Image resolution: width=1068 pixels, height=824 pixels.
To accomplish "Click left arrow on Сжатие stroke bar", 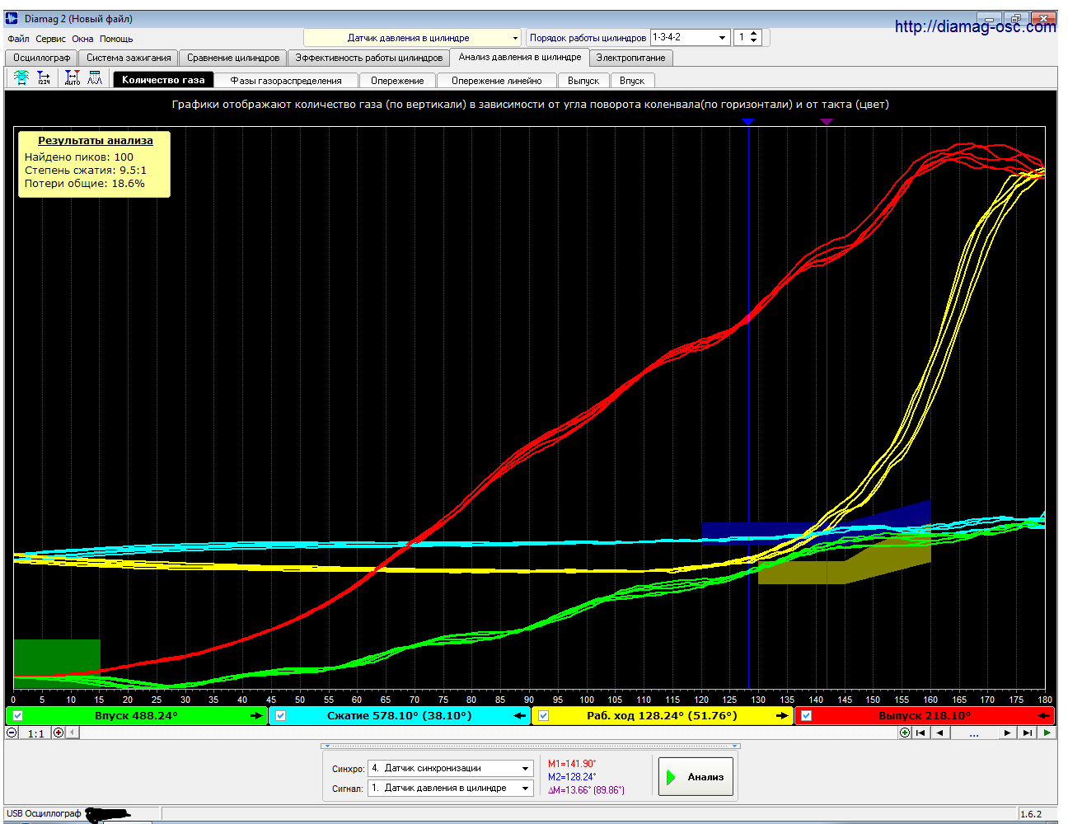I will pos(519,716).
